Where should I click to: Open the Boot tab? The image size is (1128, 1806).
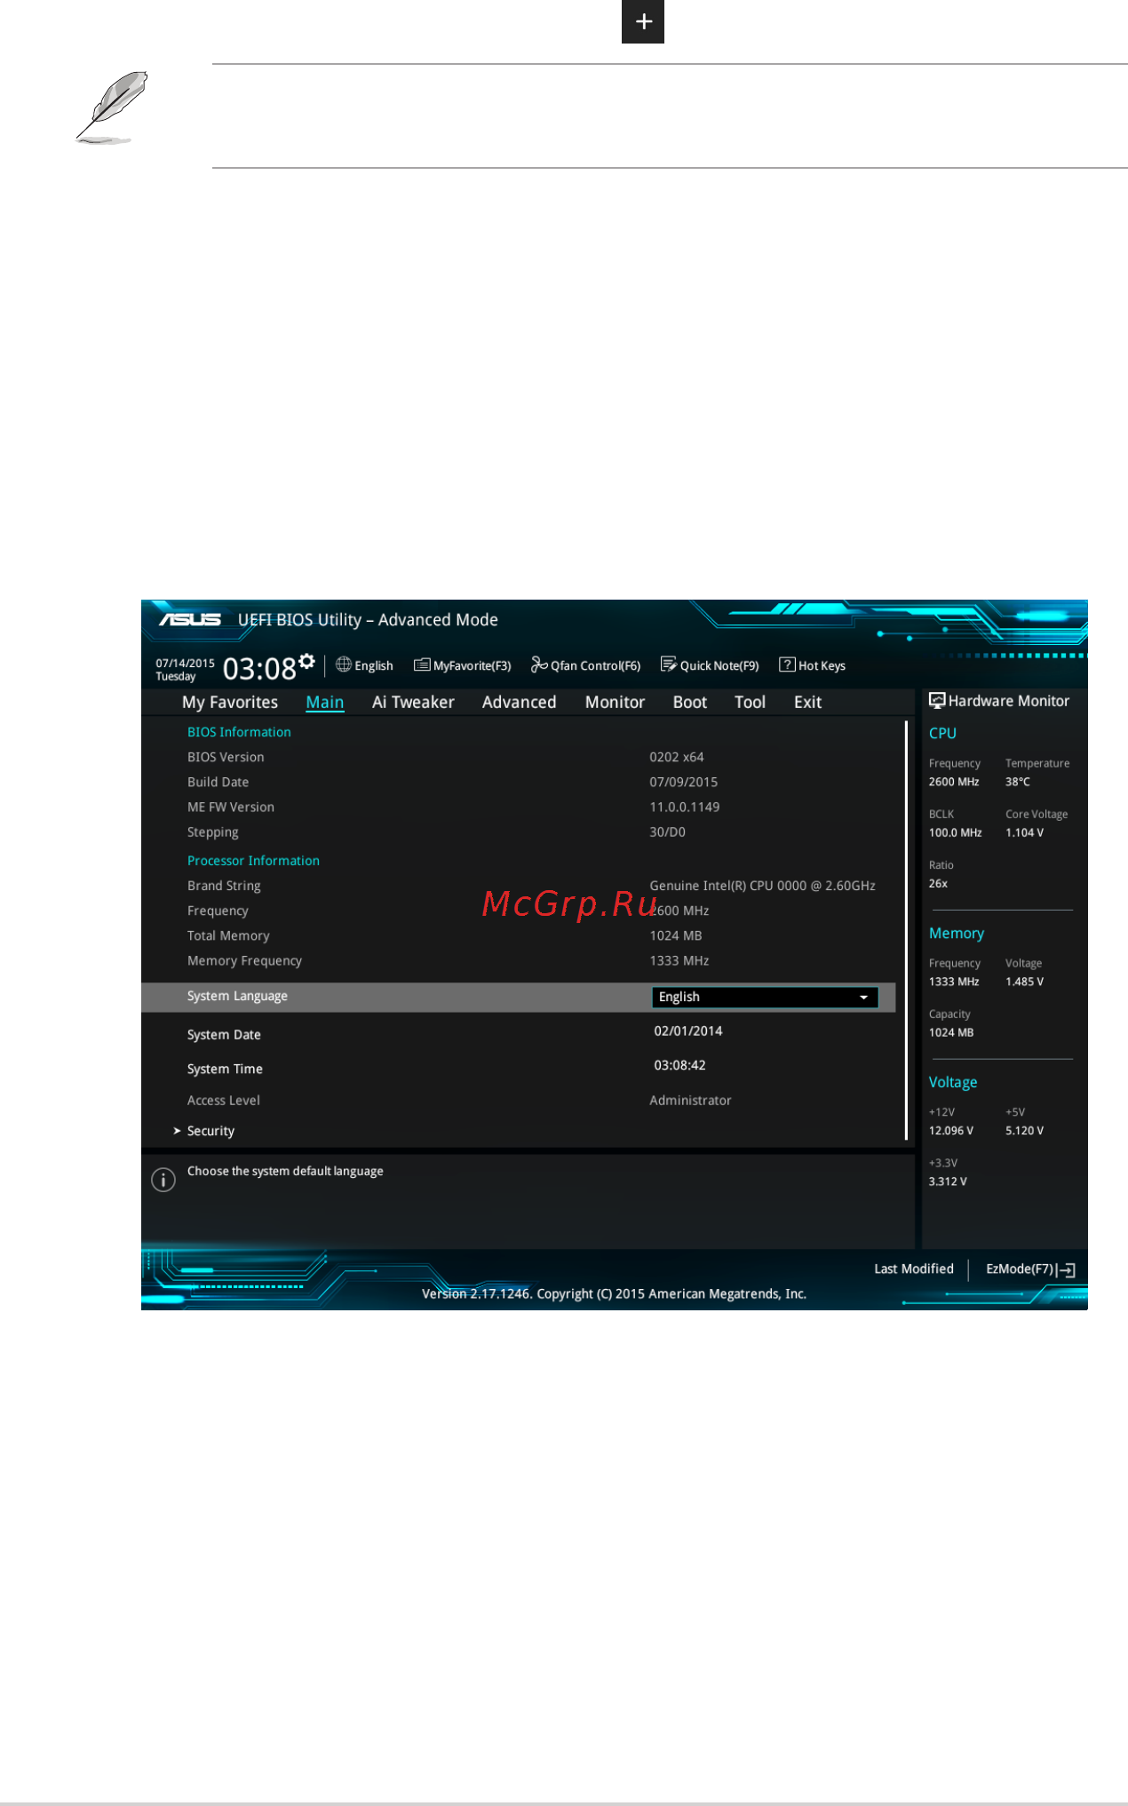coord(690,702)
